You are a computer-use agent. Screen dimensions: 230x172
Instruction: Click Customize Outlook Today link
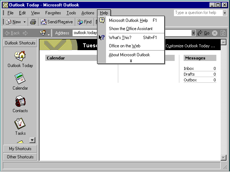pos(190,46)
